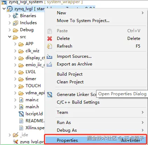Click the APP folder icon
148x145 pixels.
click(21, 44)
